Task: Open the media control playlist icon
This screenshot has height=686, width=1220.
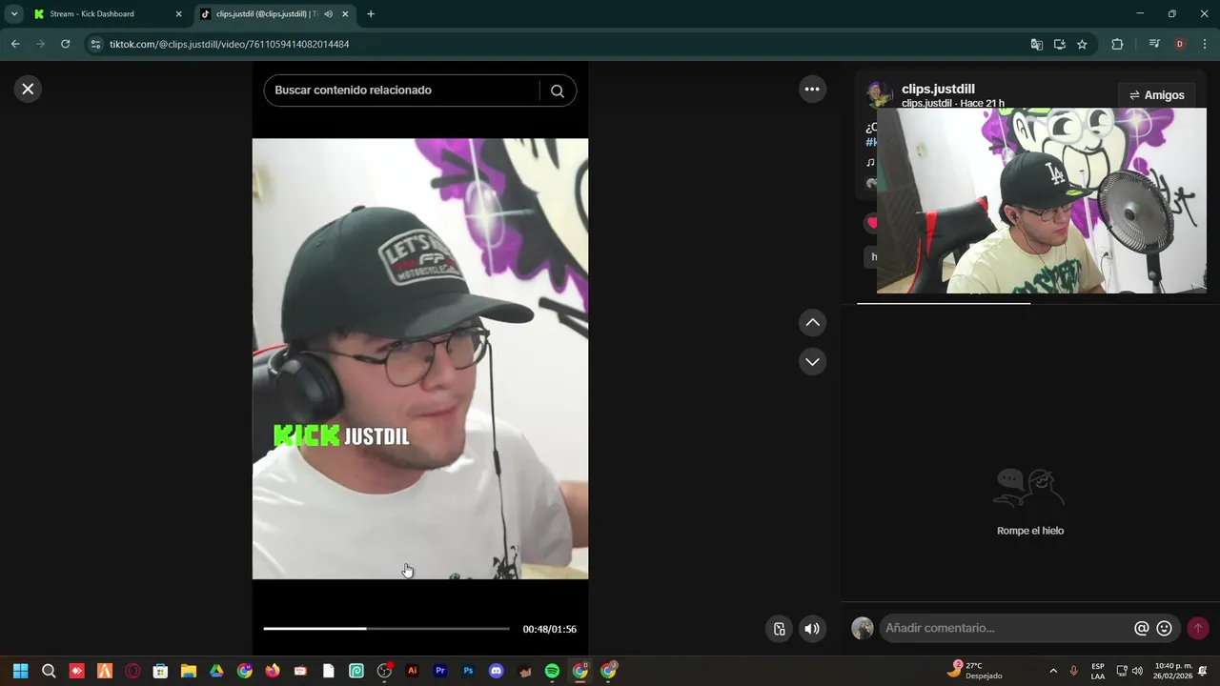Action: click(x=1154, y=44)
